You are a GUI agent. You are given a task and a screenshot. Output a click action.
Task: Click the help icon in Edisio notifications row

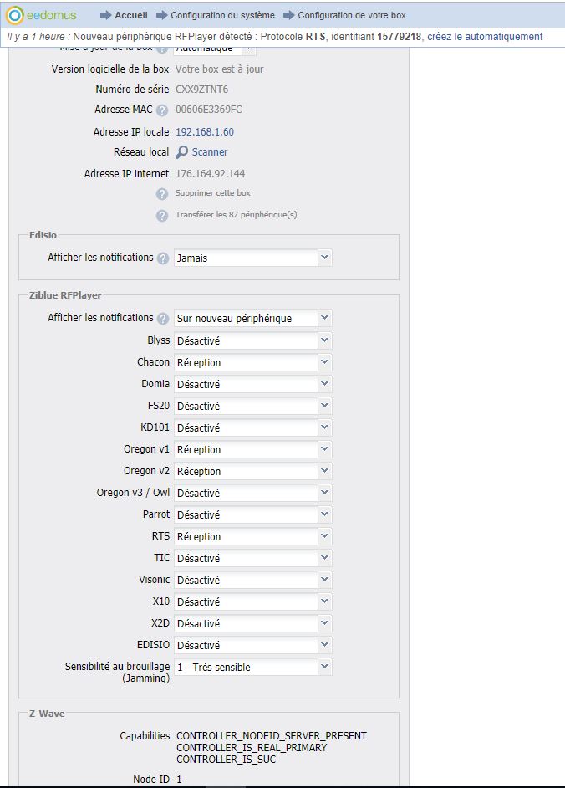(x=162, y=258)
